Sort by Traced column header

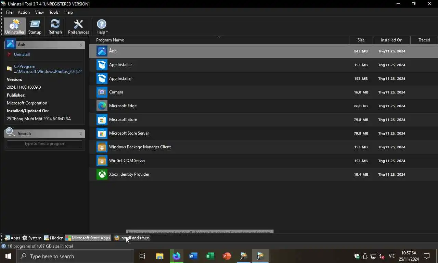click(x=424, y=40)
